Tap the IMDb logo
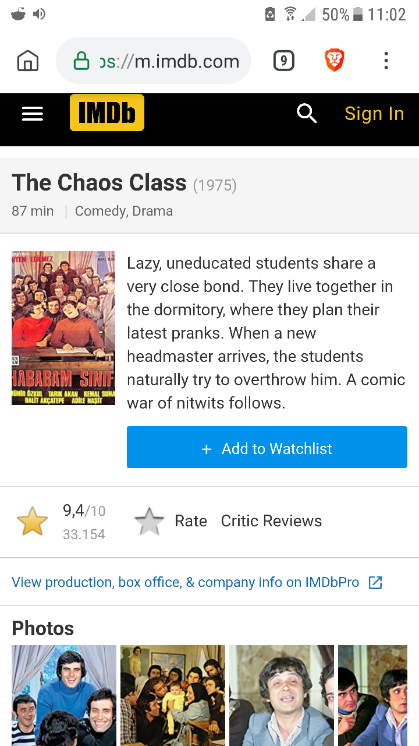 point(106,113)
